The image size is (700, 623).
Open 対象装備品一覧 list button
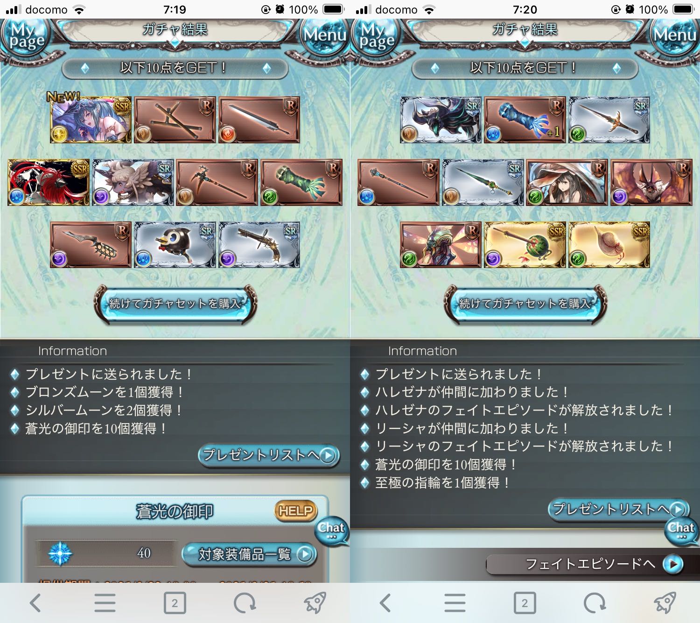pos(249,554)
